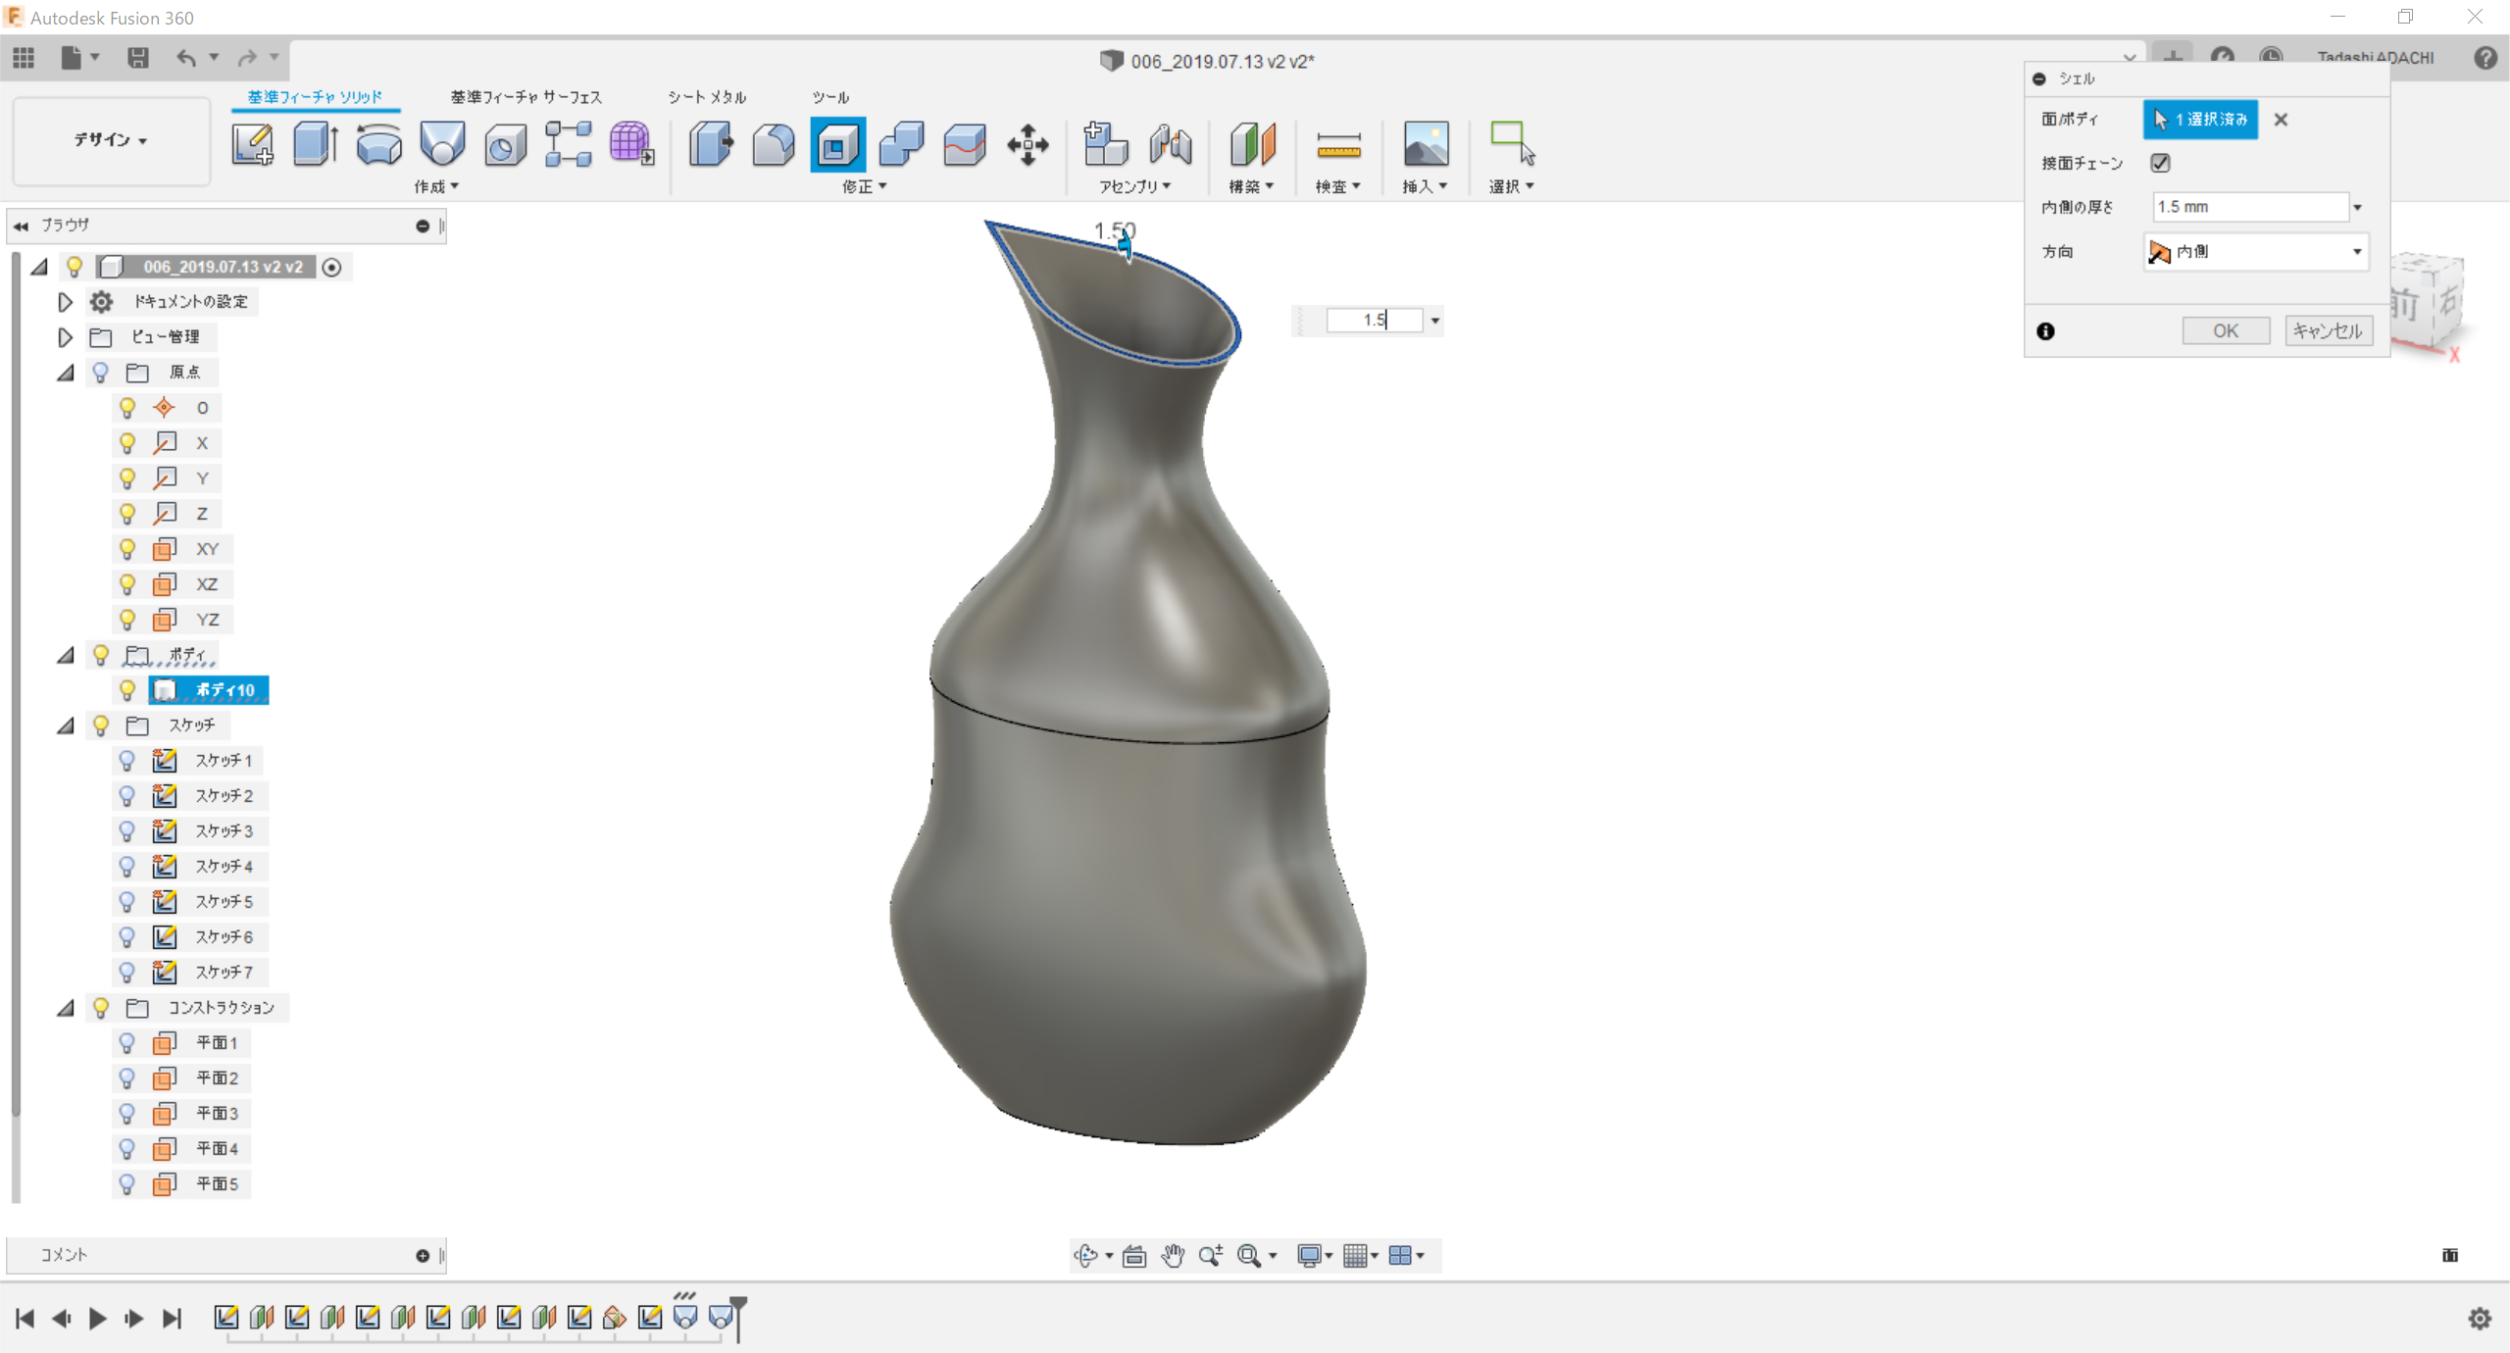The width and height of the screenshot is (2510, 1353).
Task: Click the 内側の厚さ thickness input field
Action: point(2249,207)
